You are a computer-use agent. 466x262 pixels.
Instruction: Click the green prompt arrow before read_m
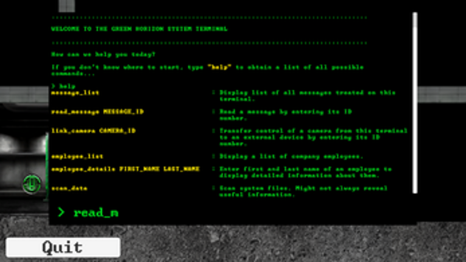pos(61,212)
